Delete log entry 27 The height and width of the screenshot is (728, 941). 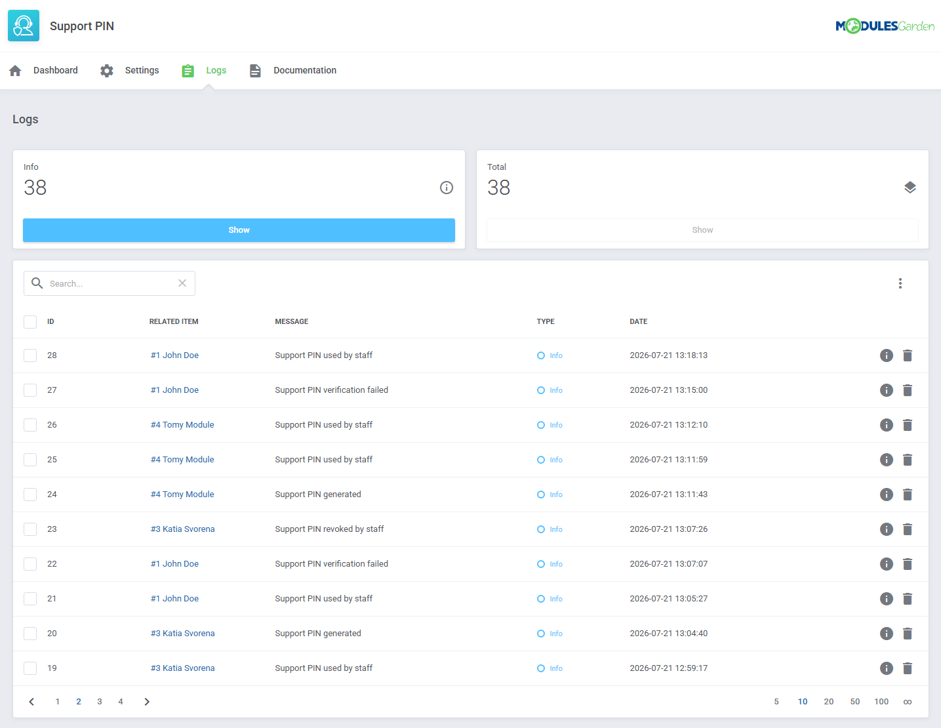[908, 390]
